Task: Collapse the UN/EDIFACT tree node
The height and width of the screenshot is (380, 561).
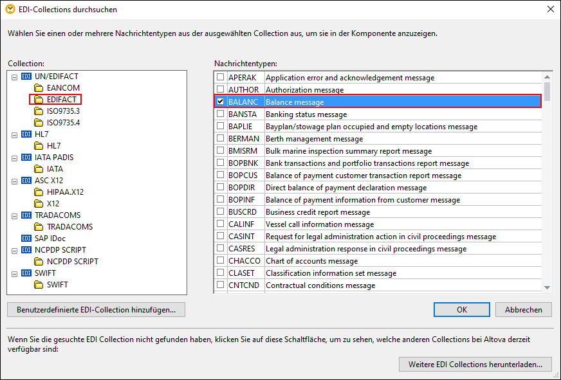Action: tap(14, 77)
